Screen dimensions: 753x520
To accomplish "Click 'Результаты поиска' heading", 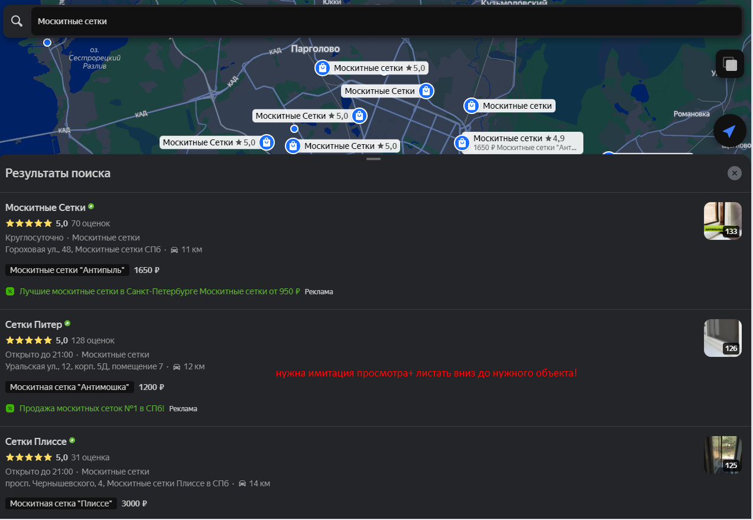I will 58,173.
